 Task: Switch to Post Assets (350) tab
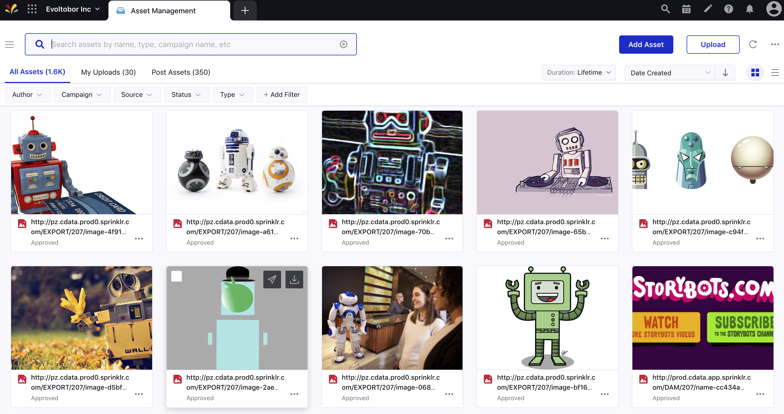tap(181, 73)
